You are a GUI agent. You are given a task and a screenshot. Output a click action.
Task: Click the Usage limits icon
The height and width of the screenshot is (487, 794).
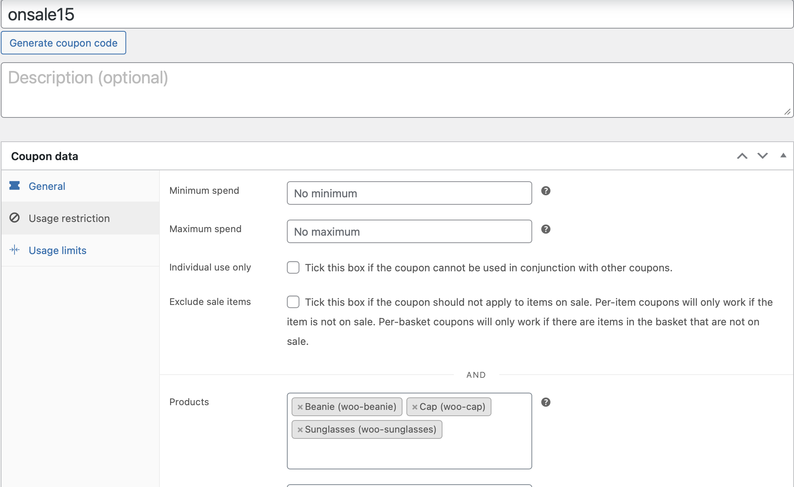coord(15,250)
